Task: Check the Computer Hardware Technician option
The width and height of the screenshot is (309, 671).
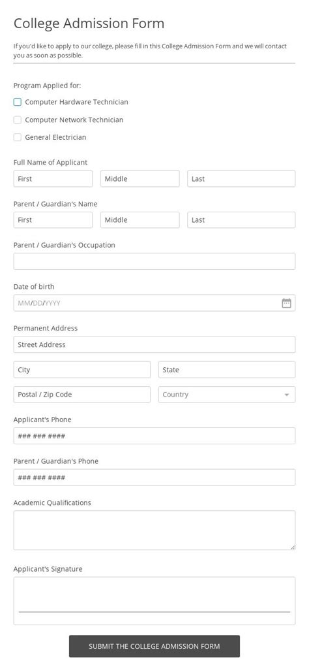Action: tap(18, 102)
